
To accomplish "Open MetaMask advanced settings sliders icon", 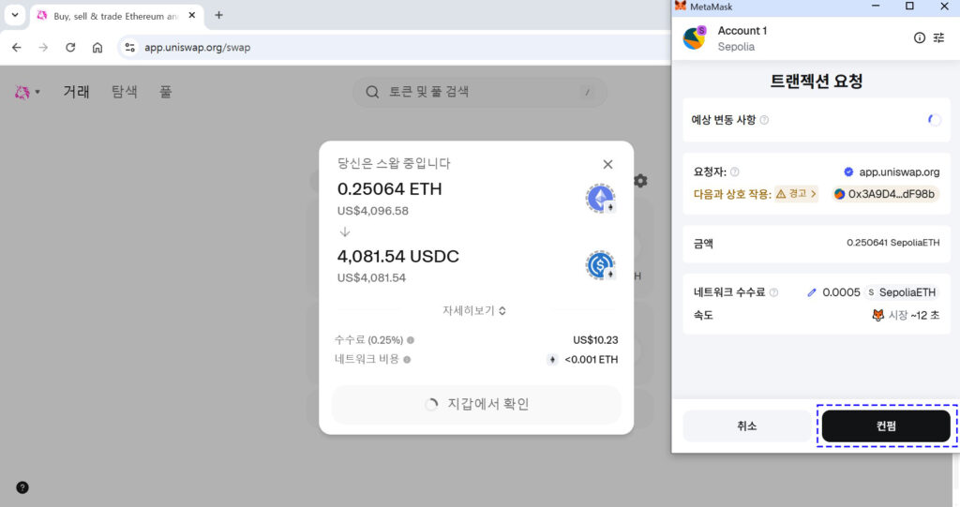I will 938,37.
